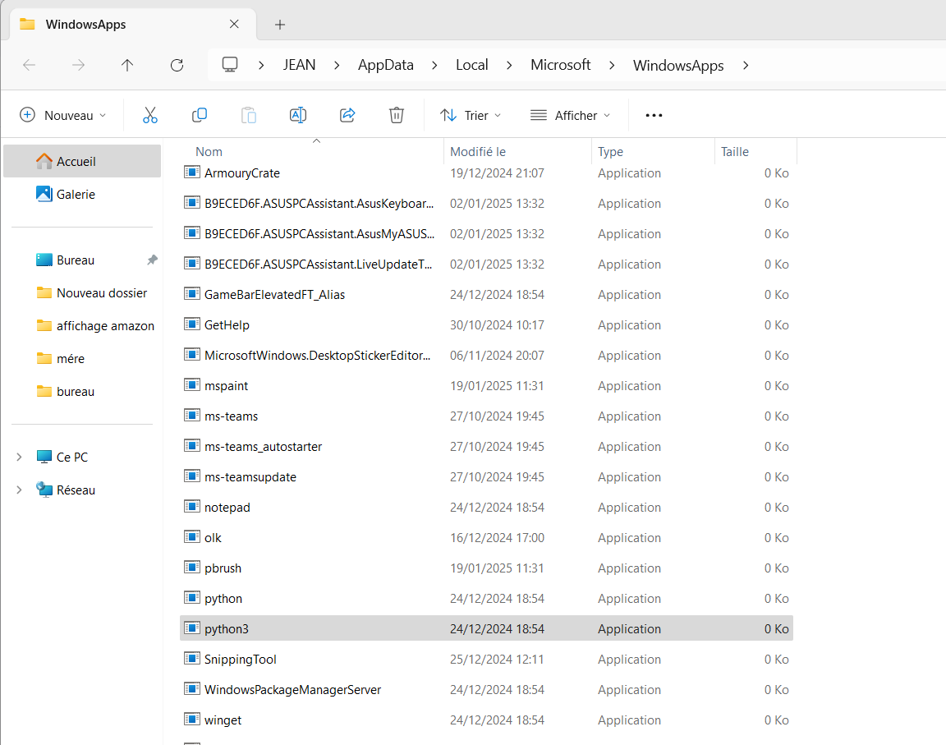Click chevron after Microsoft in address bar
Viewport: 946px width, 745px height.
pos(612,65)
